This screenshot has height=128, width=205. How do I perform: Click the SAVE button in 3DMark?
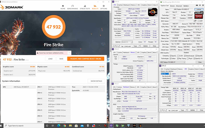(x=61, y=59)
